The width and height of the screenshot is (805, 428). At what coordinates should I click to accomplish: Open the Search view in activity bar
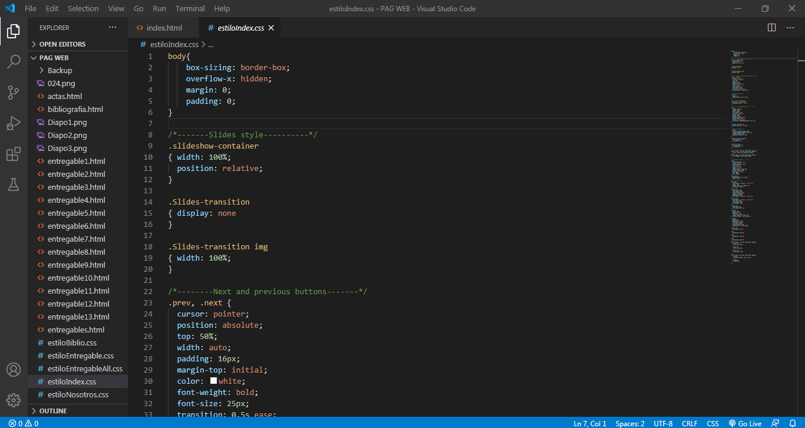coord(14,62)
